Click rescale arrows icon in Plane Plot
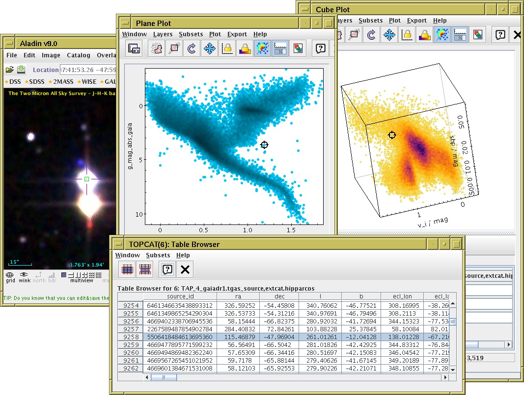Image resolution: width=524 pixels, height=395 pixels. (x=210, y=49)
